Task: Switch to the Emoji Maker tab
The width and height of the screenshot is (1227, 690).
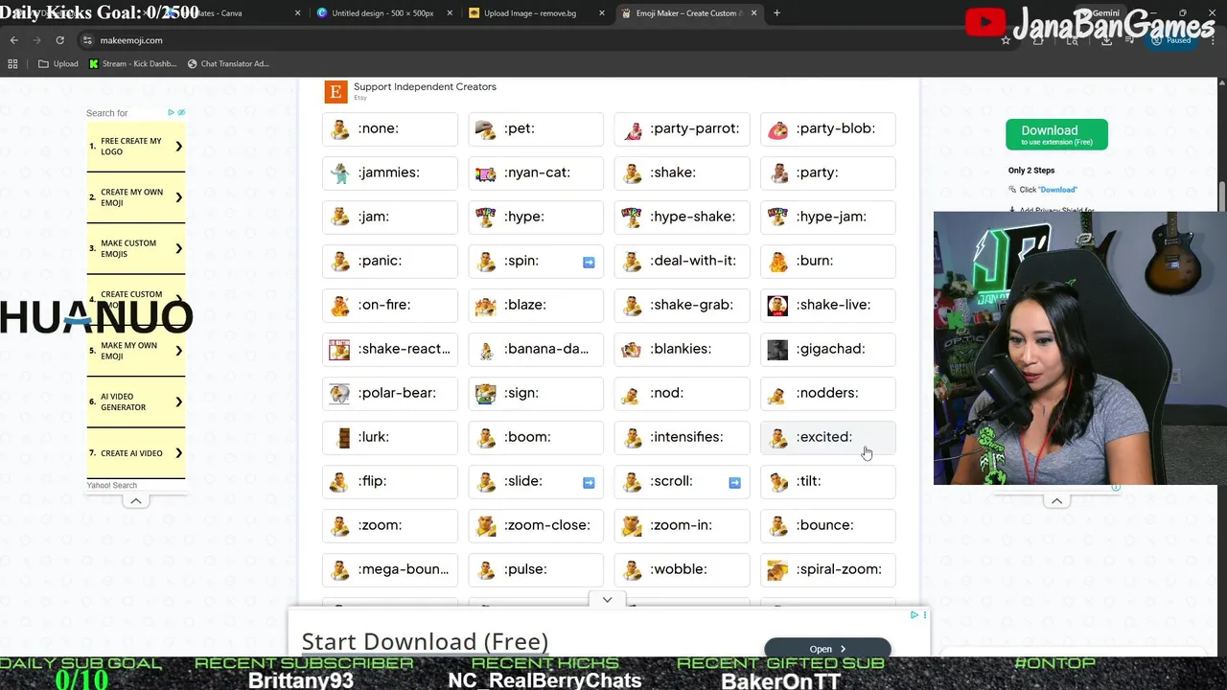Action: click(x=687, y=13)
